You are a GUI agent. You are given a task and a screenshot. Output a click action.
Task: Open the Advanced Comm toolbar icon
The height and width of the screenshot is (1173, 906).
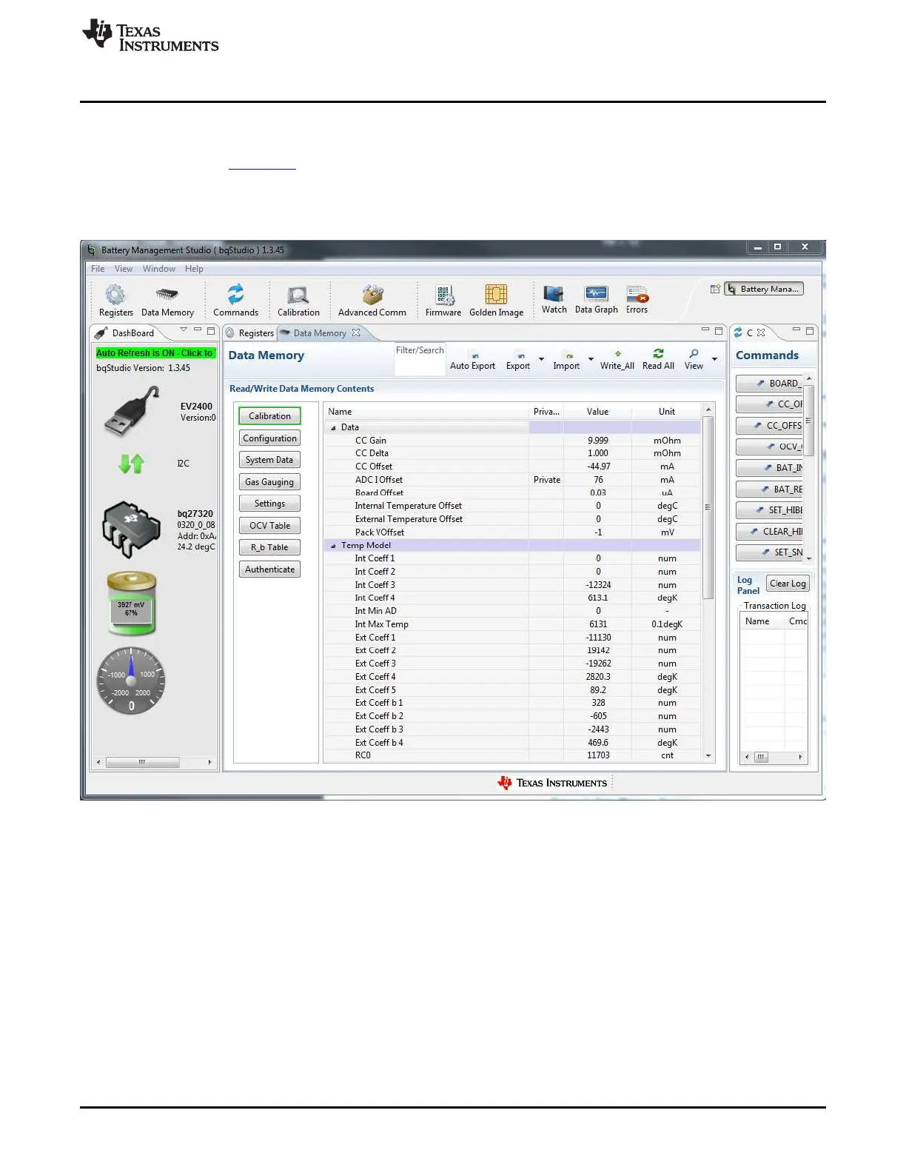click(x=372, y=295)
